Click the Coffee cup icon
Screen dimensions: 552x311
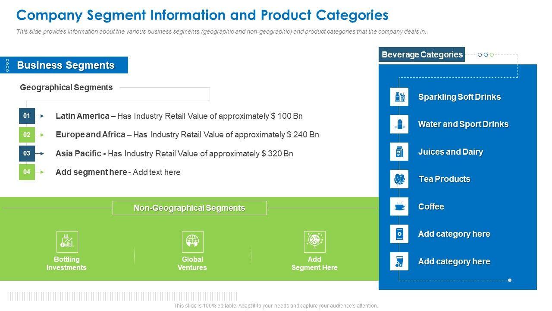click(399, 206)
